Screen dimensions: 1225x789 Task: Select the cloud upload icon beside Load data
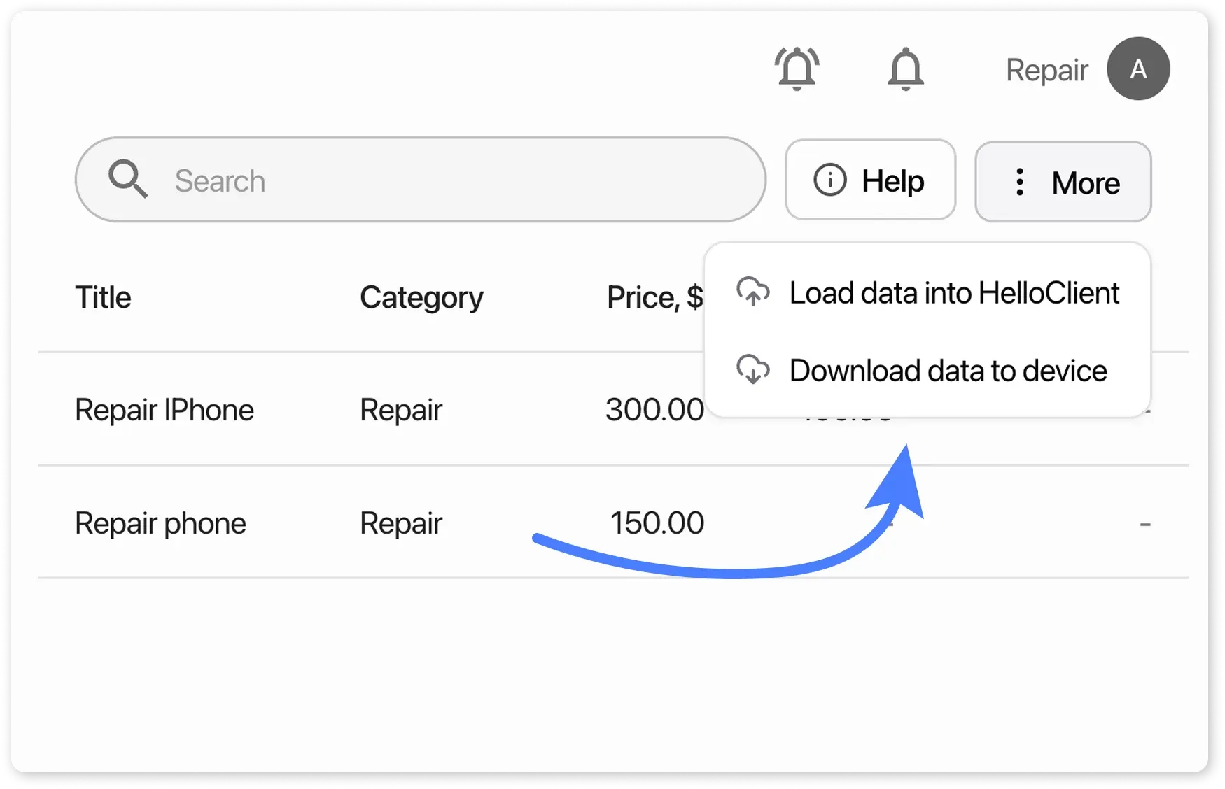pyautogui.click(x=753, y=294)
